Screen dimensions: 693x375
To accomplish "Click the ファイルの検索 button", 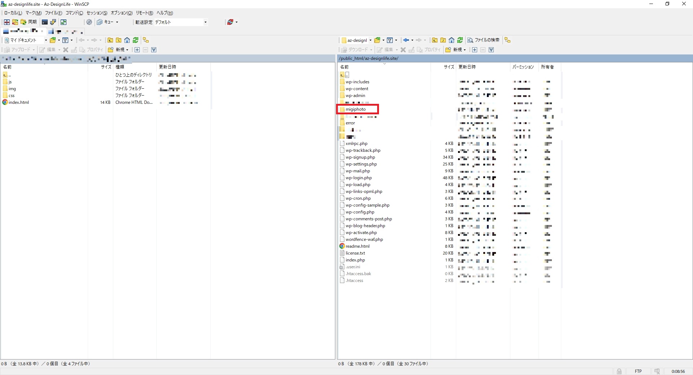I will click(x=484, y=40).
